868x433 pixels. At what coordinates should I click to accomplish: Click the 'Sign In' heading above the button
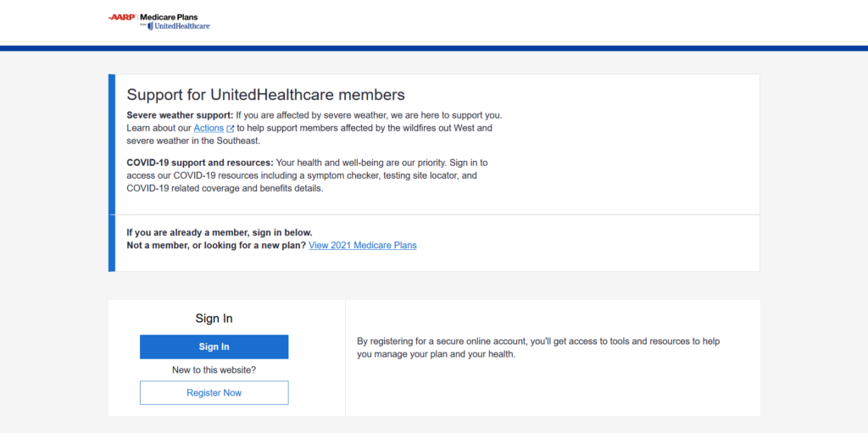pyautogui.click(x=214, y=319)
